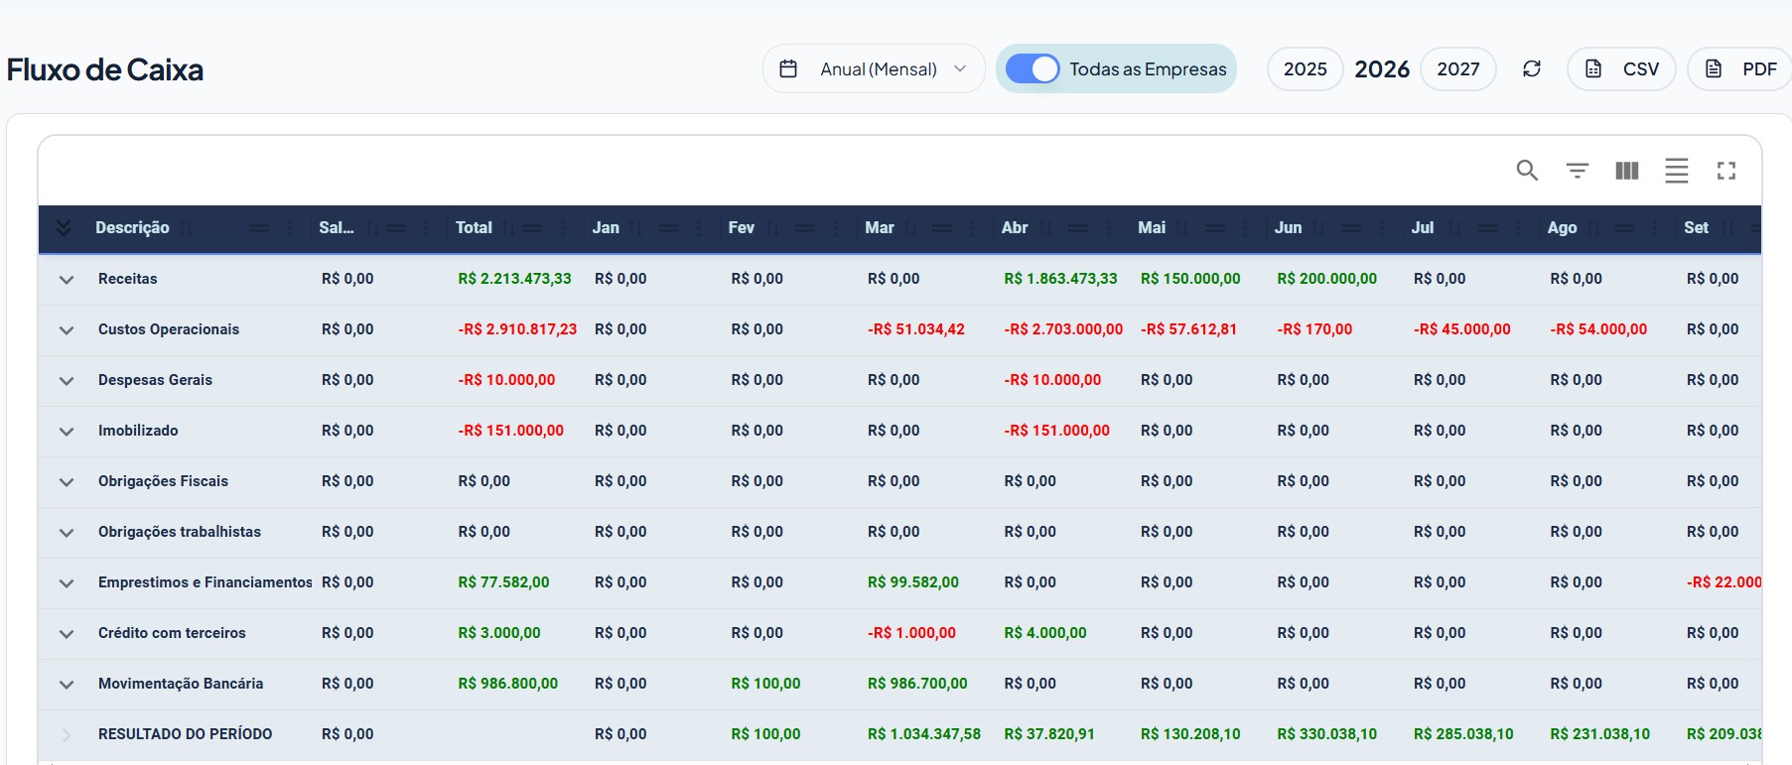Expand all rows with header double-chevron

[64, 228]
